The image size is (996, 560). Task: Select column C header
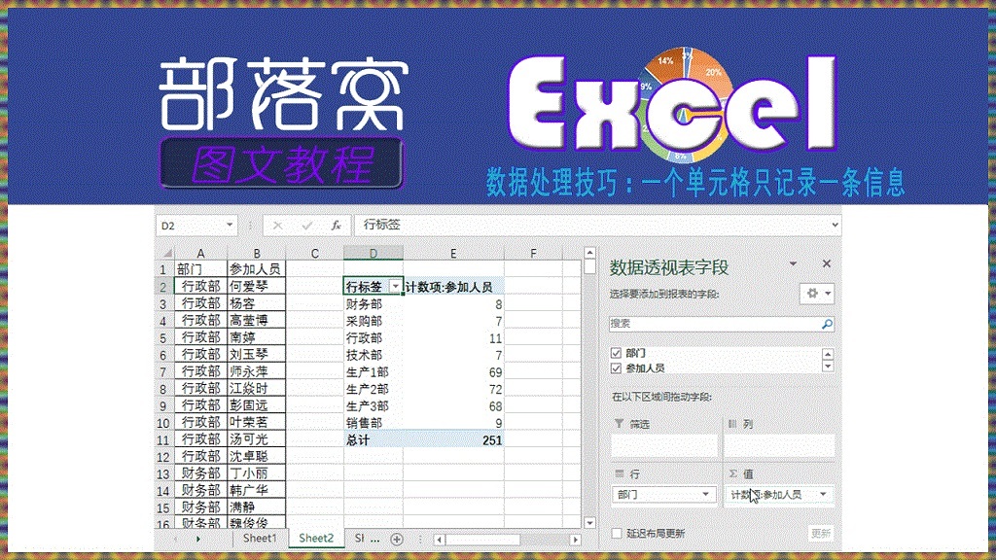pos(315,254)
